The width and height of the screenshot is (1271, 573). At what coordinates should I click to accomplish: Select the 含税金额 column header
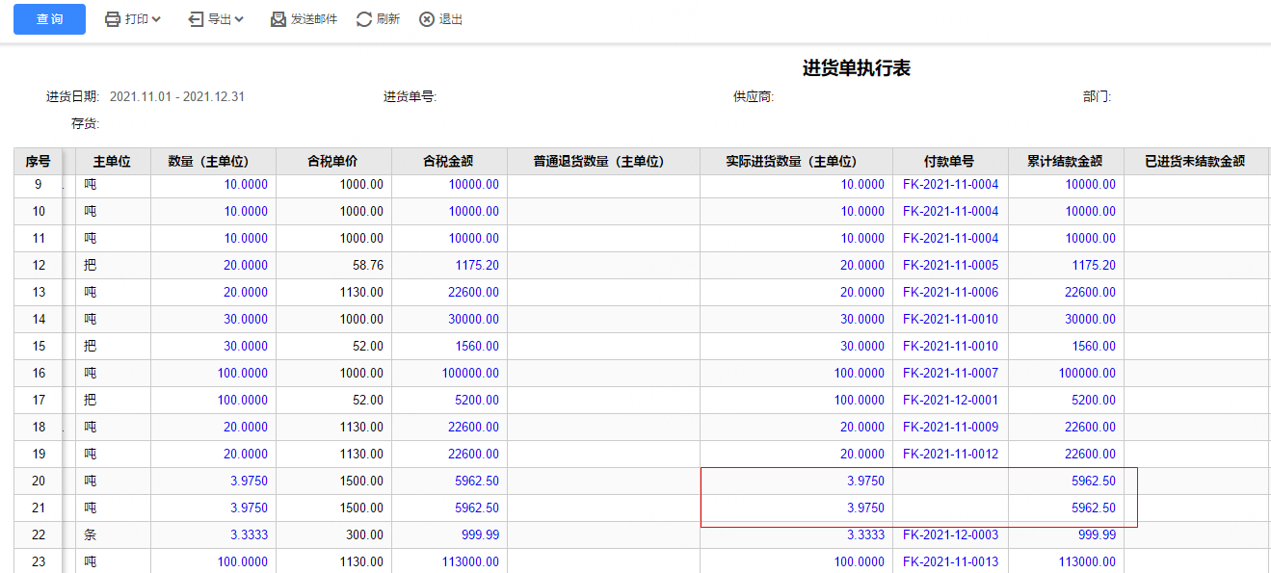coord(449,161)
